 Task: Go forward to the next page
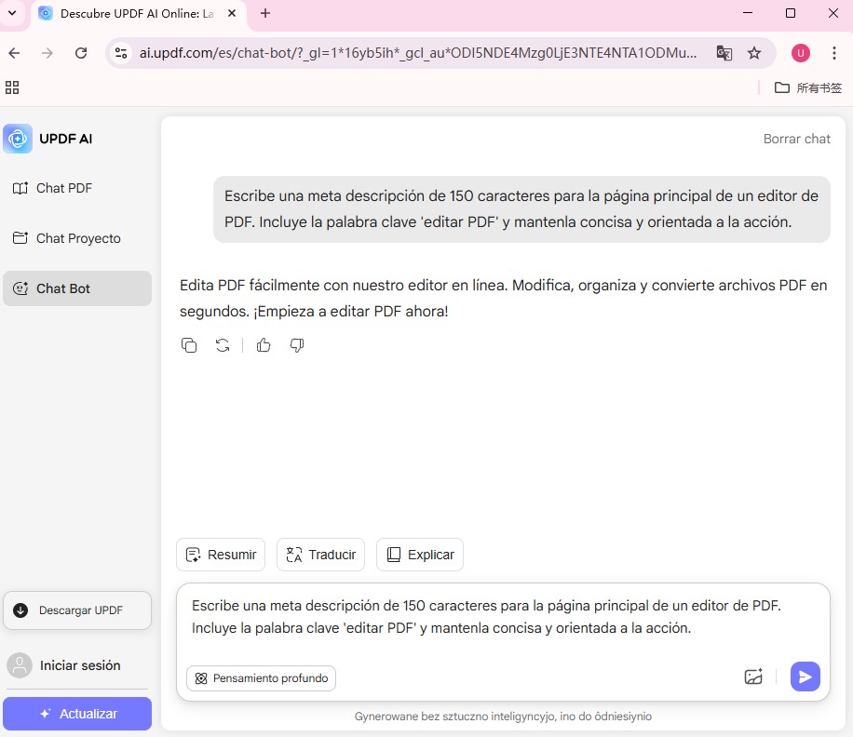coord(47,53)
